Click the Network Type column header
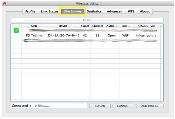 point(146,26)
